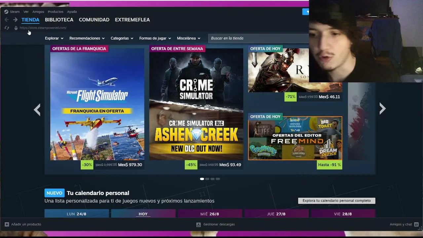423x238 pixels.
Task: Expand the Formas de jugar dropdown
Action: pyautogui.click(x=155, y=38)
